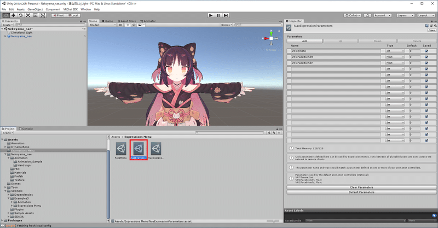Open the Gizmos dropdown
Image resolution: width=438 pixels, height=228 pixels.
point(227,25)
